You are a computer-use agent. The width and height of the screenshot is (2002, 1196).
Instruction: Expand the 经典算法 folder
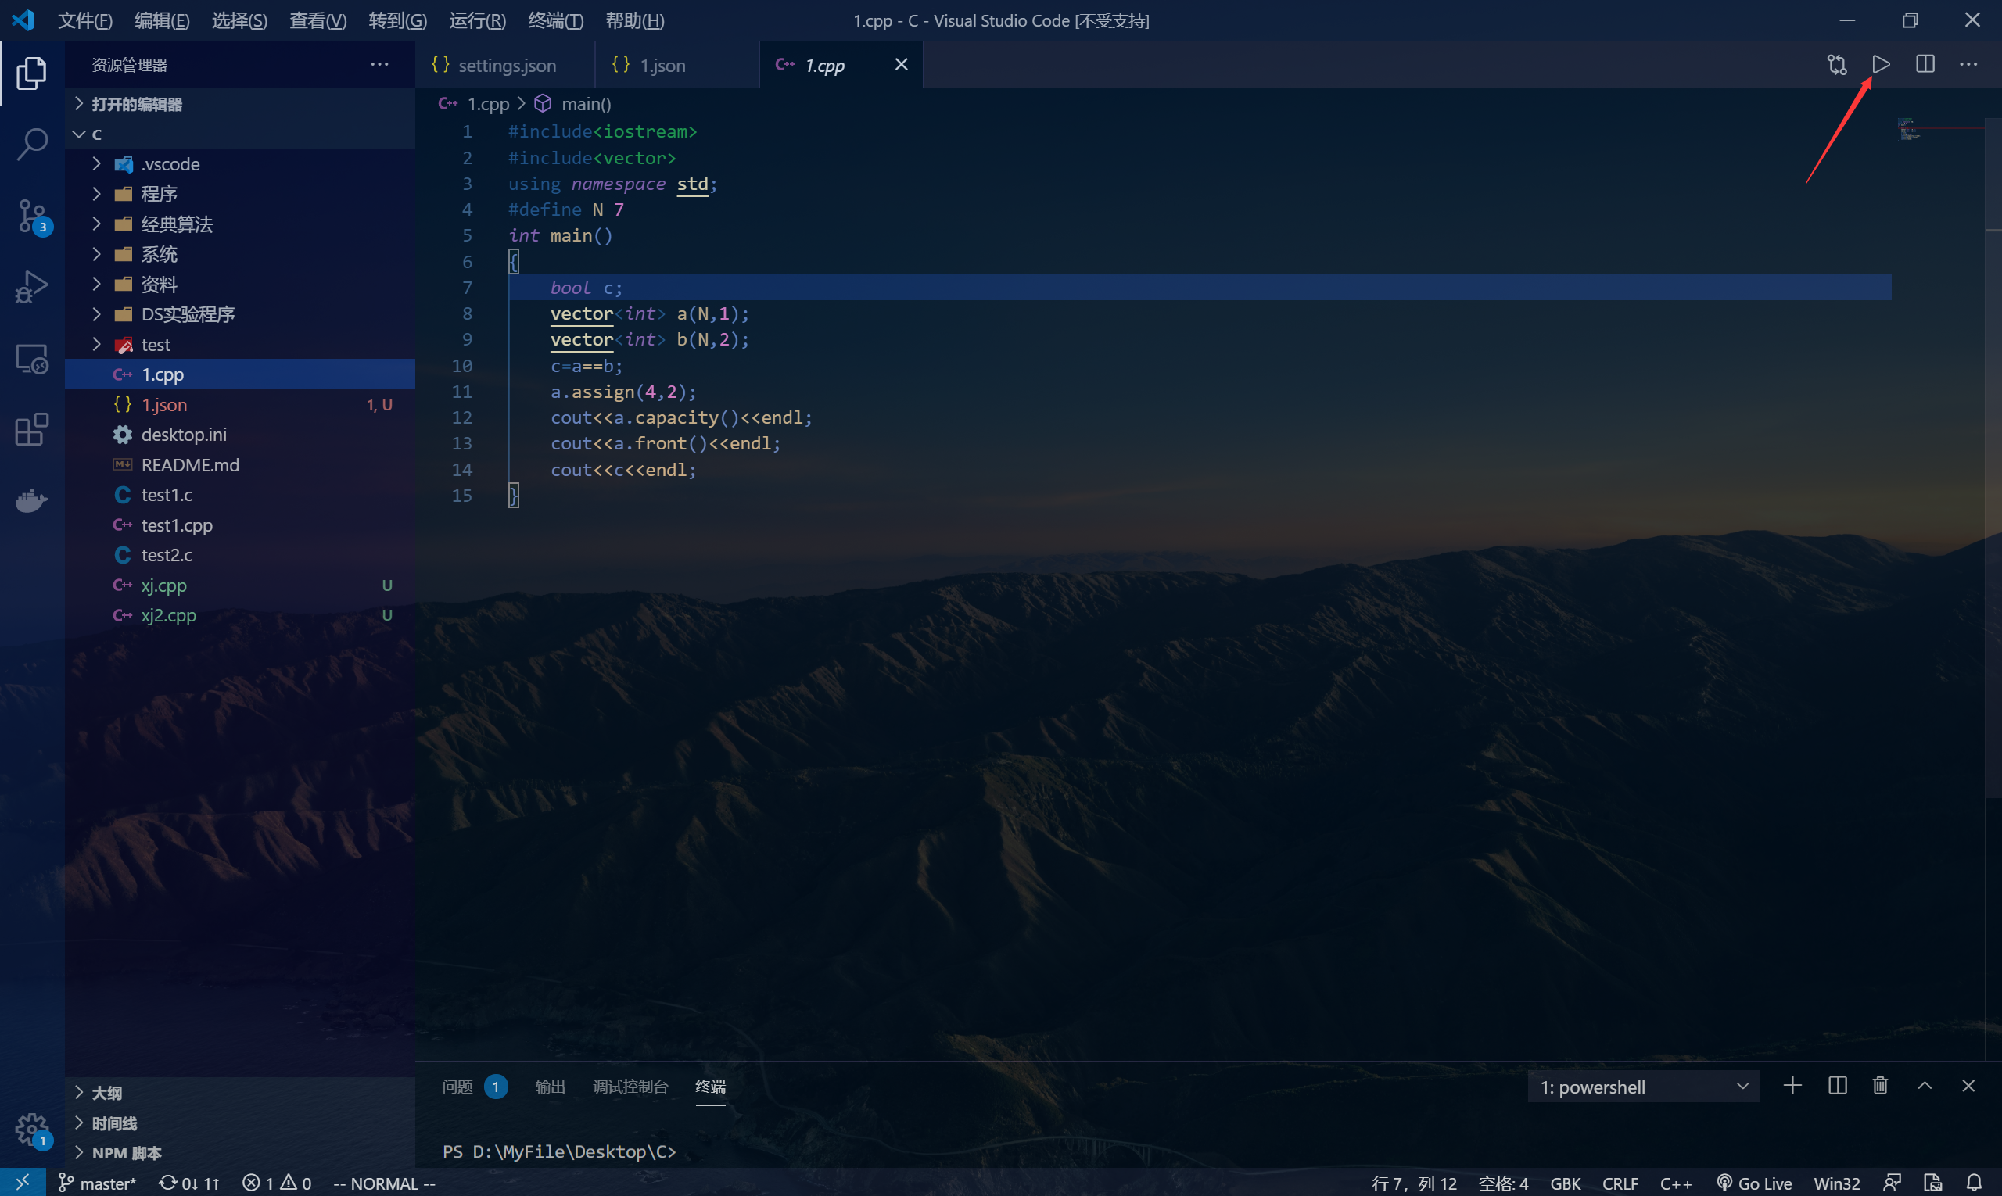tap(239, 224)
